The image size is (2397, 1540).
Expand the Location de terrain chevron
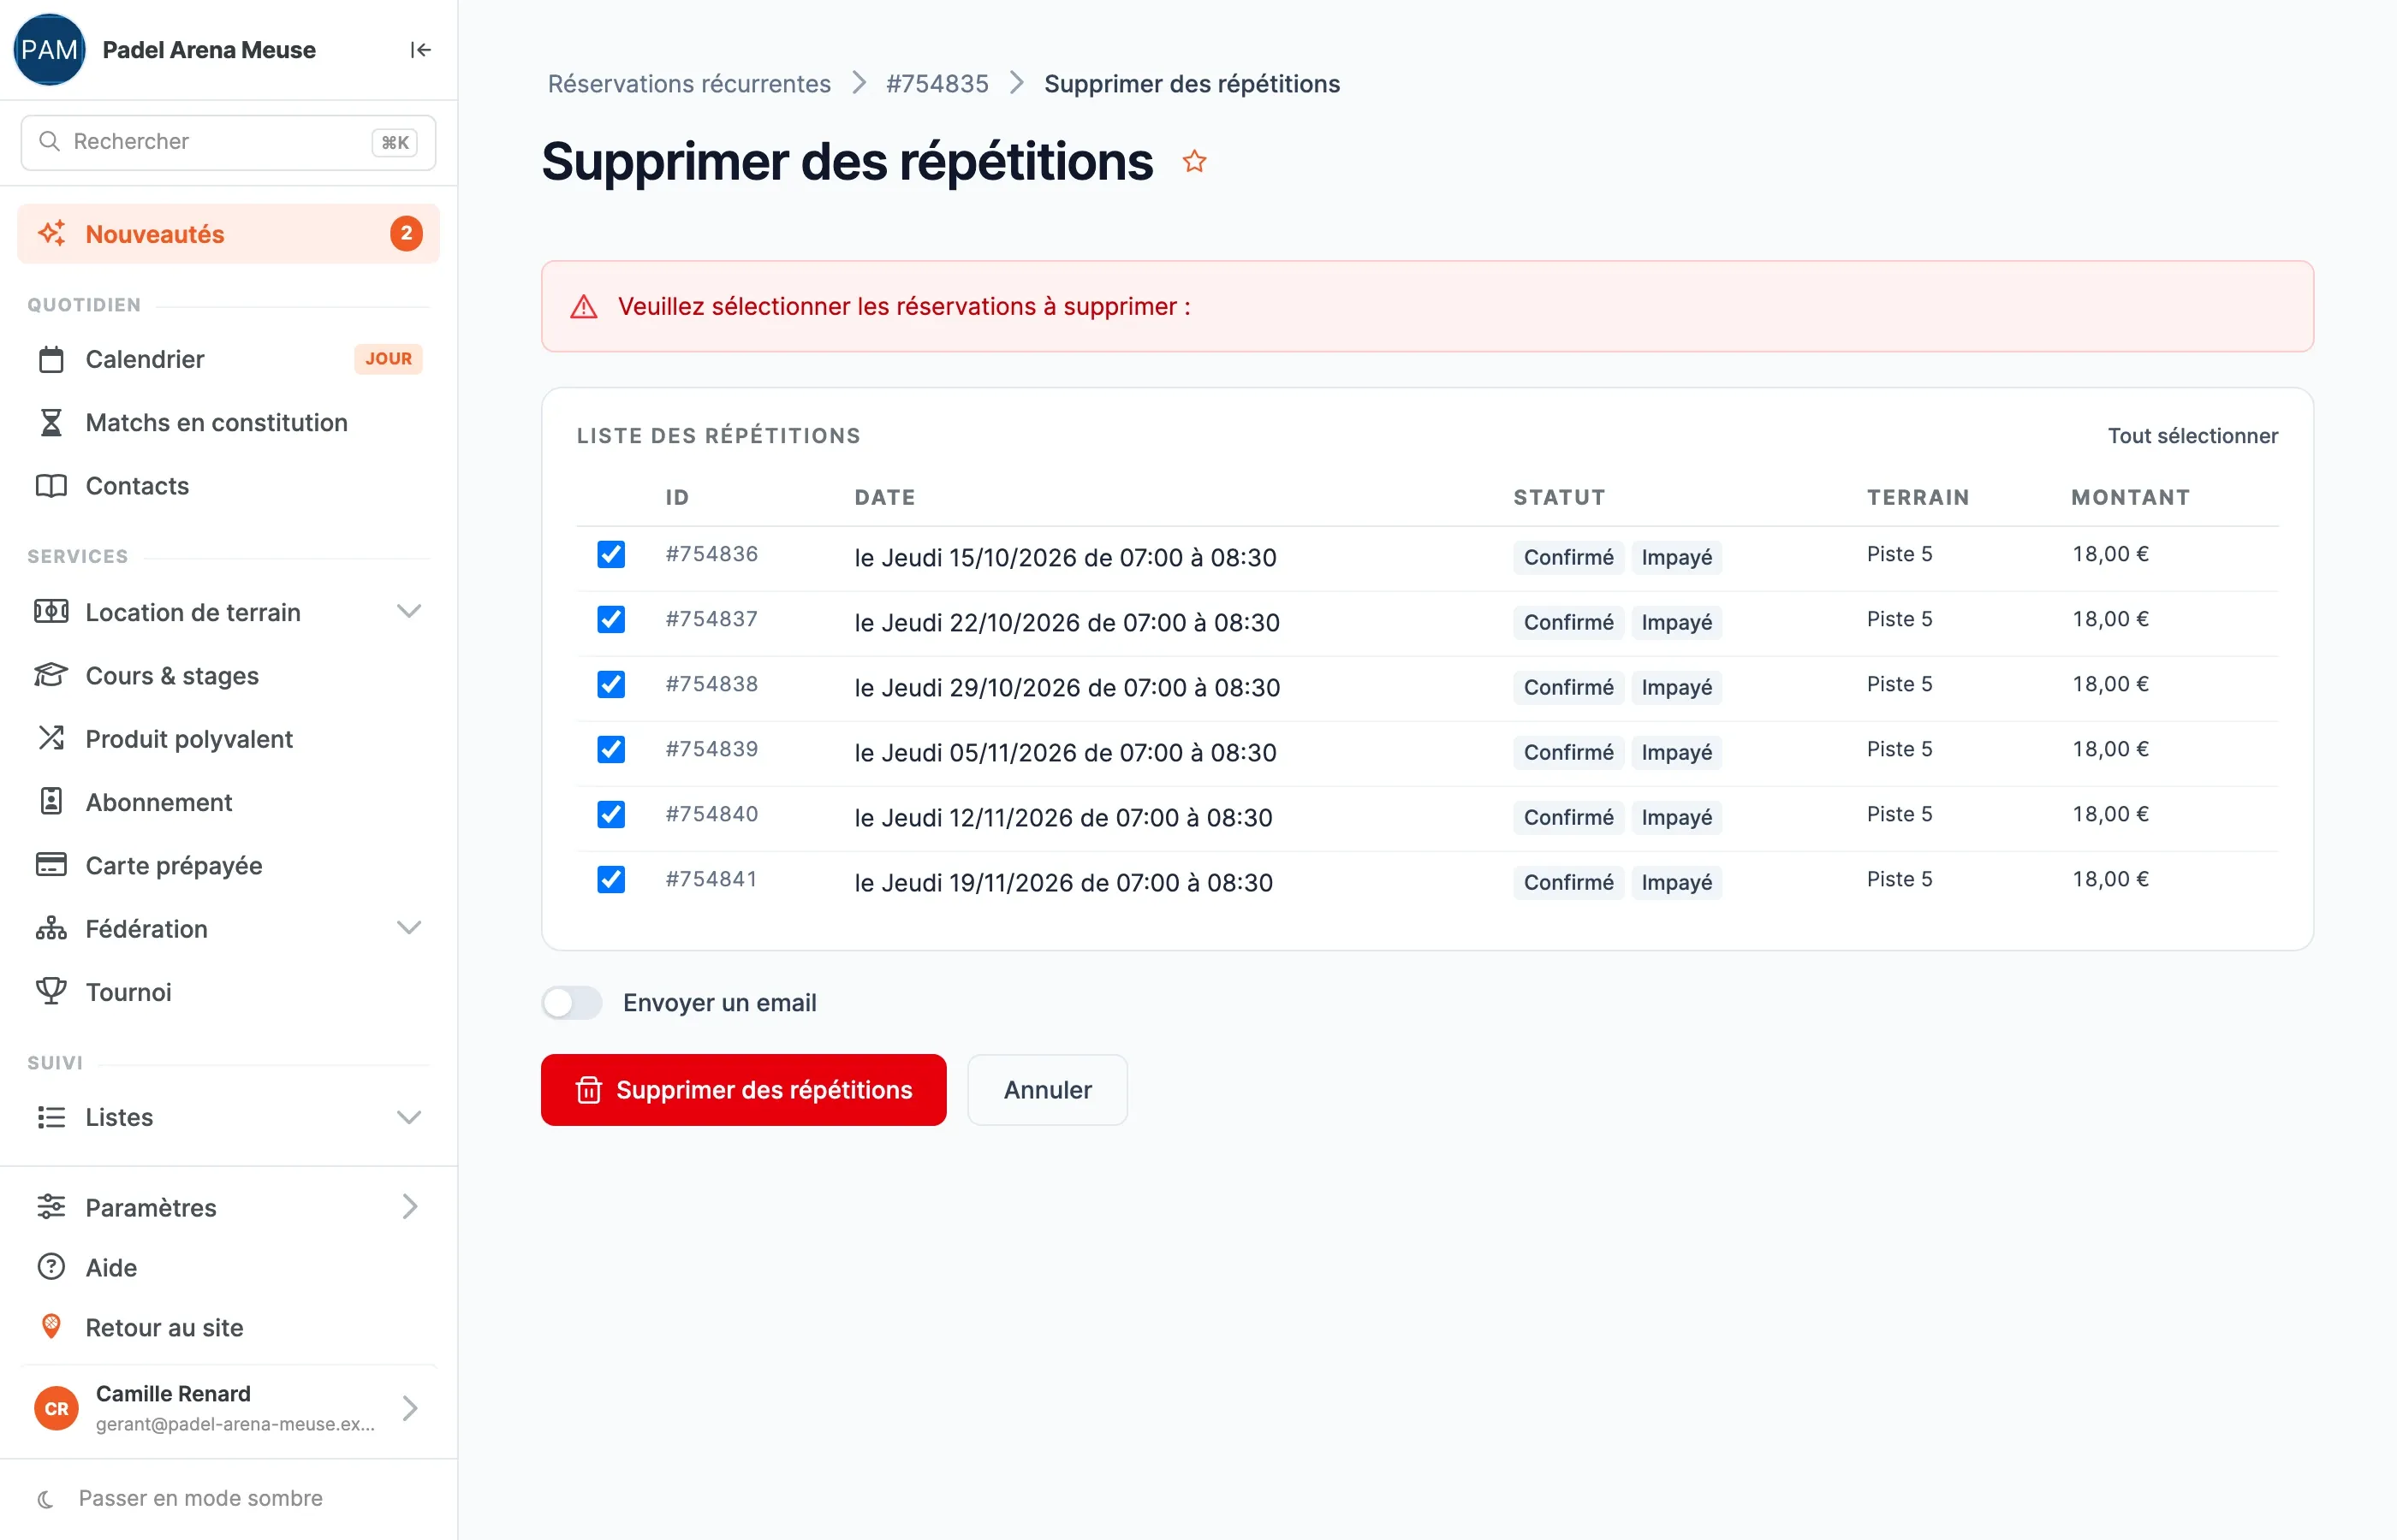409,611
